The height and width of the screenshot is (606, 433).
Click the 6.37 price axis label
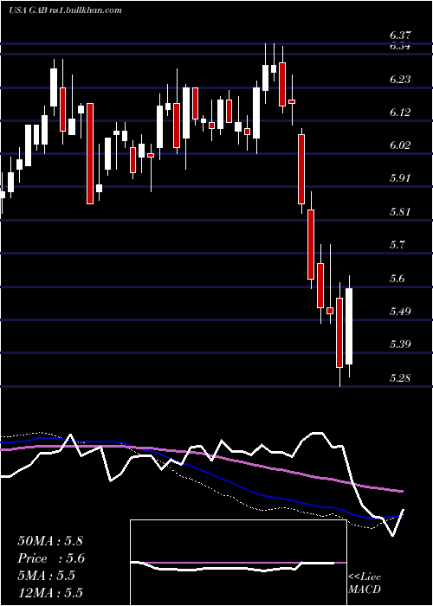tap(400, 35)
